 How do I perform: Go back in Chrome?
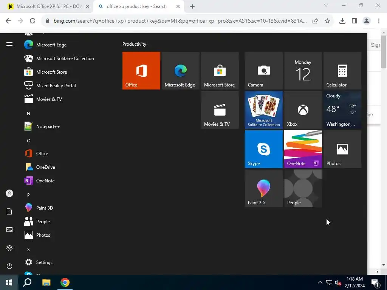8,21
